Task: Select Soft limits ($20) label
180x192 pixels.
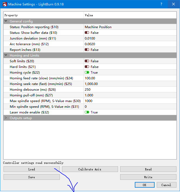Action: click(x=22, y=61)
